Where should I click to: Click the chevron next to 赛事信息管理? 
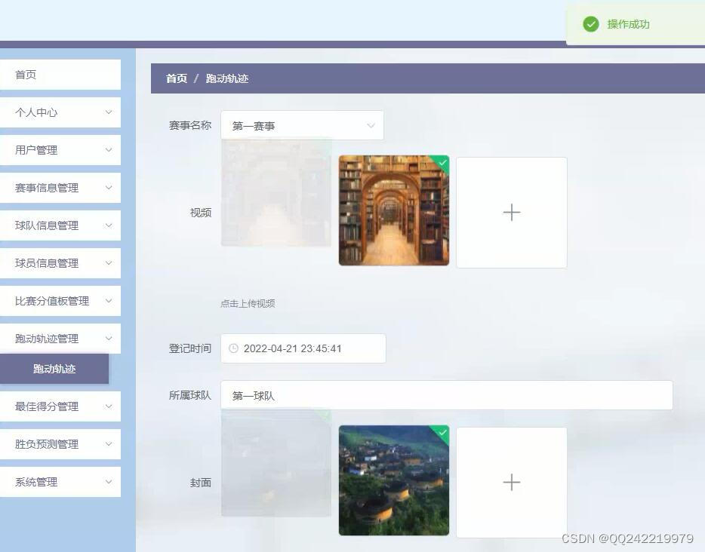[x=109, y=188]
